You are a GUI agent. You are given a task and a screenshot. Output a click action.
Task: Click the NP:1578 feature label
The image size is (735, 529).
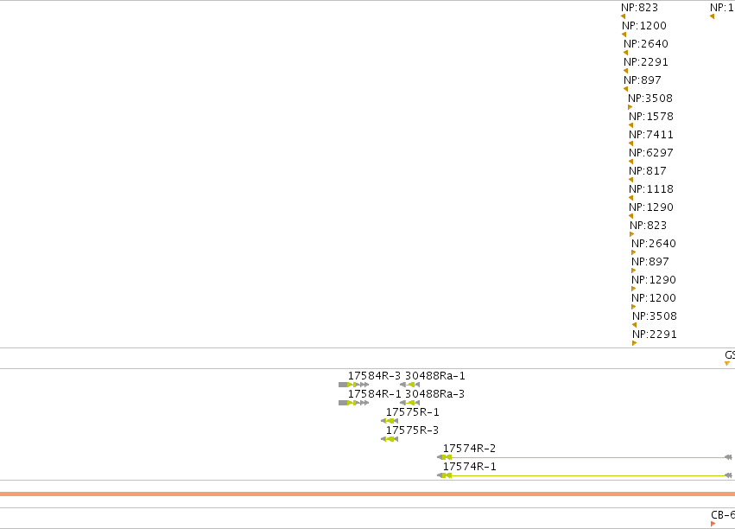pyautogui.click(x=651, y=117)
